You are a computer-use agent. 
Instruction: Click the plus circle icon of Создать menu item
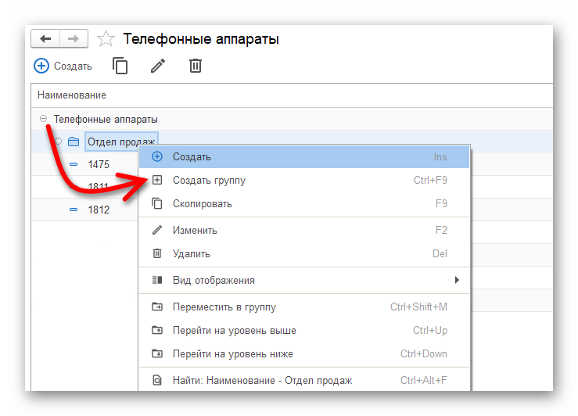tap(157, 156)
